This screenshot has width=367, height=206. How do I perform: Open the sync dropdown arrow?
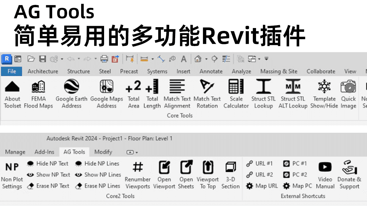coord(62,59)
